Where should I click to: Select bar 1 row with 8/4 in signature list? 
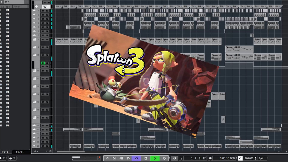pyautogui.click(x=15, y=10)
